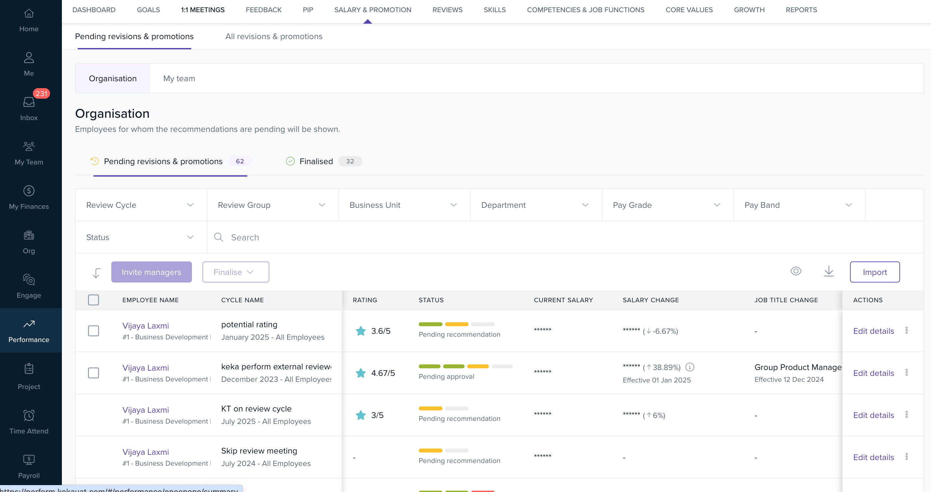Expand the Review Cycle dropdown
The image size is (931, 492).
coord(141,205)
